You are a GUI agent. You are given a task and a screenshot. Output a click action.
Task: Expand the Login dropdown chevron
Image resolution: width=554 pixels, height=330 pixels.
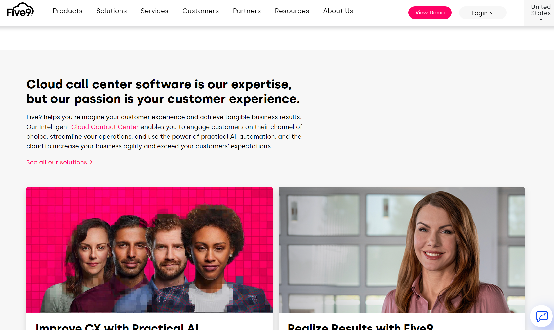(x=492, y=13)
